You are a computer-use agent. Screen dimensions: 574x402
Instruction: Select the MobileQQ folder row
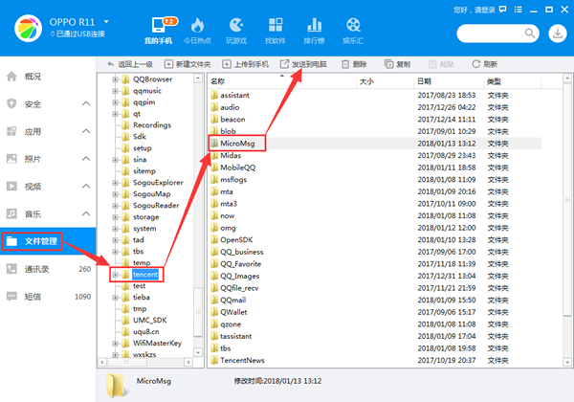pyautogui.click(x=376, y=167)
